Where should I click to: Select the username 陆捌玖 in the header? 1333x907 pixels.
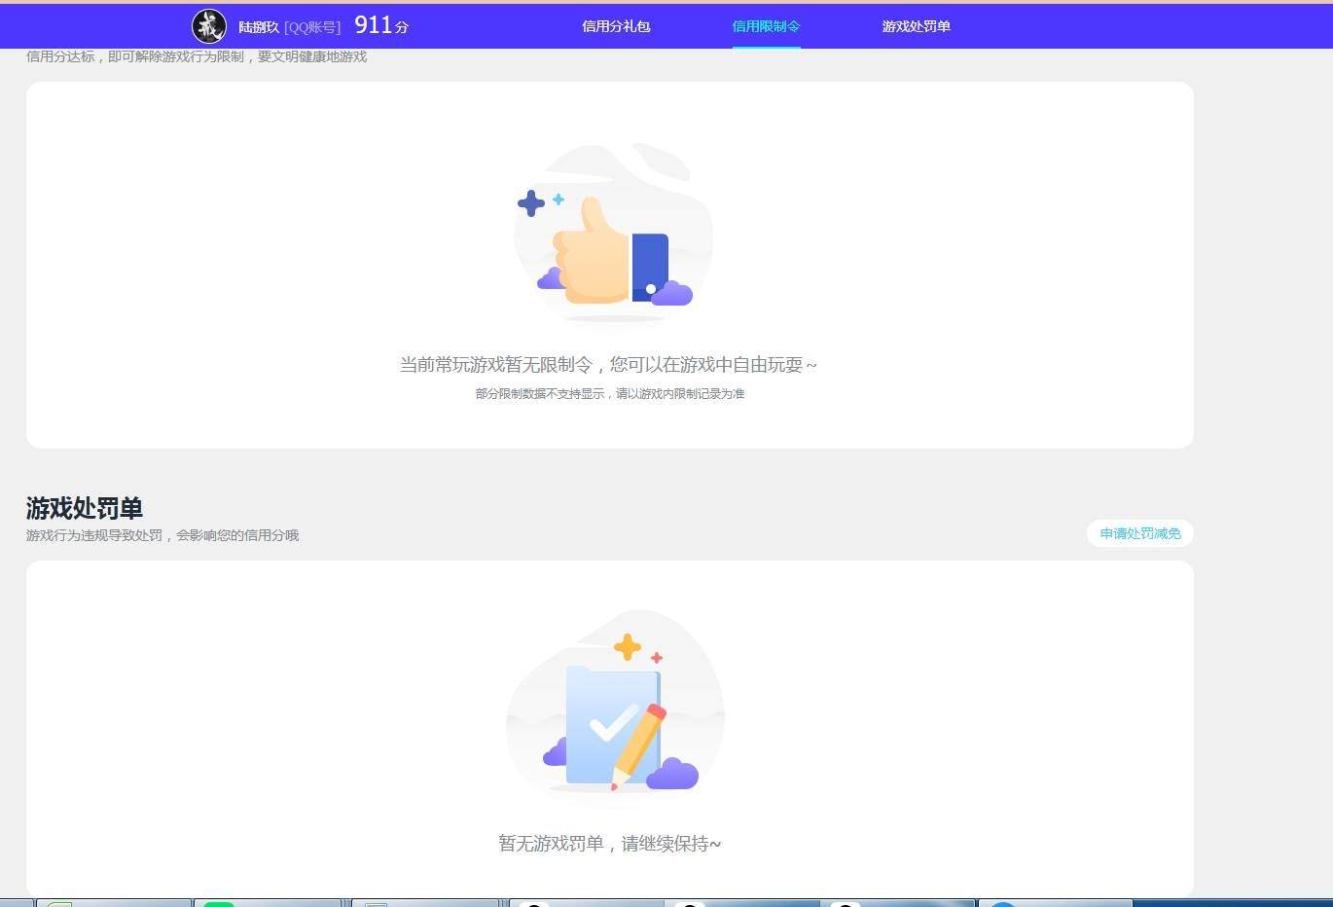[259, 27]
